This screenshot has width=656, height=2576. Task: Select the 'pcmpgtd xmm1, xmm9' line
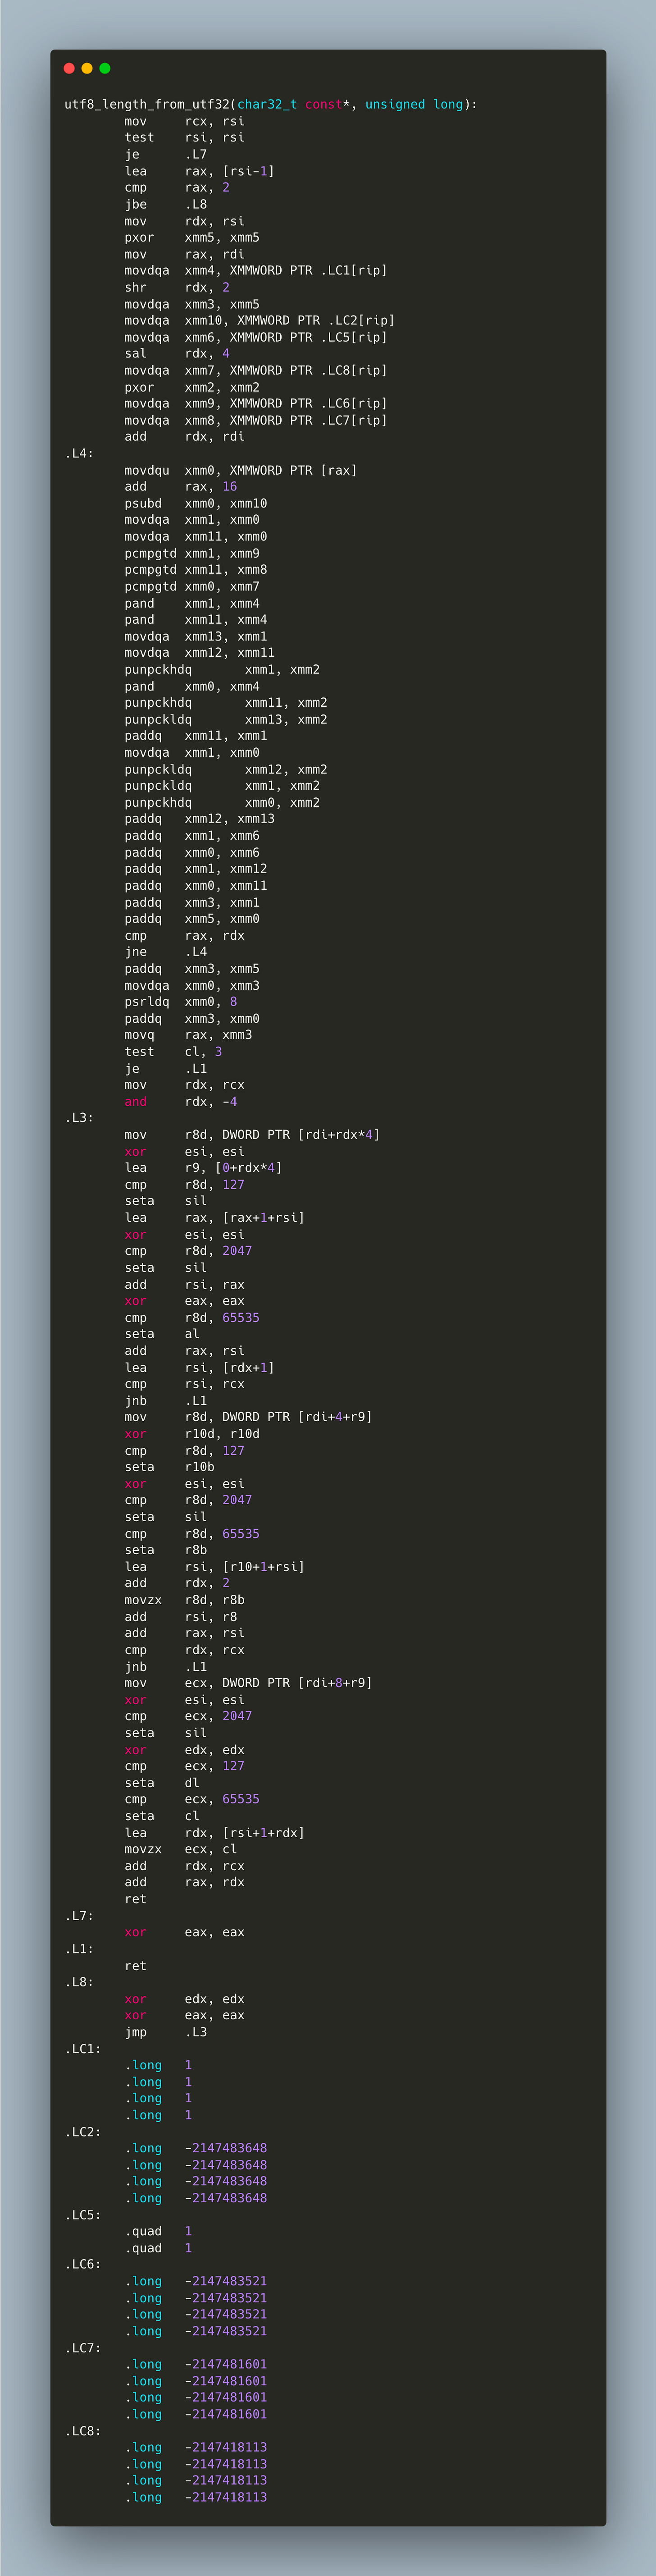[192, 553]
